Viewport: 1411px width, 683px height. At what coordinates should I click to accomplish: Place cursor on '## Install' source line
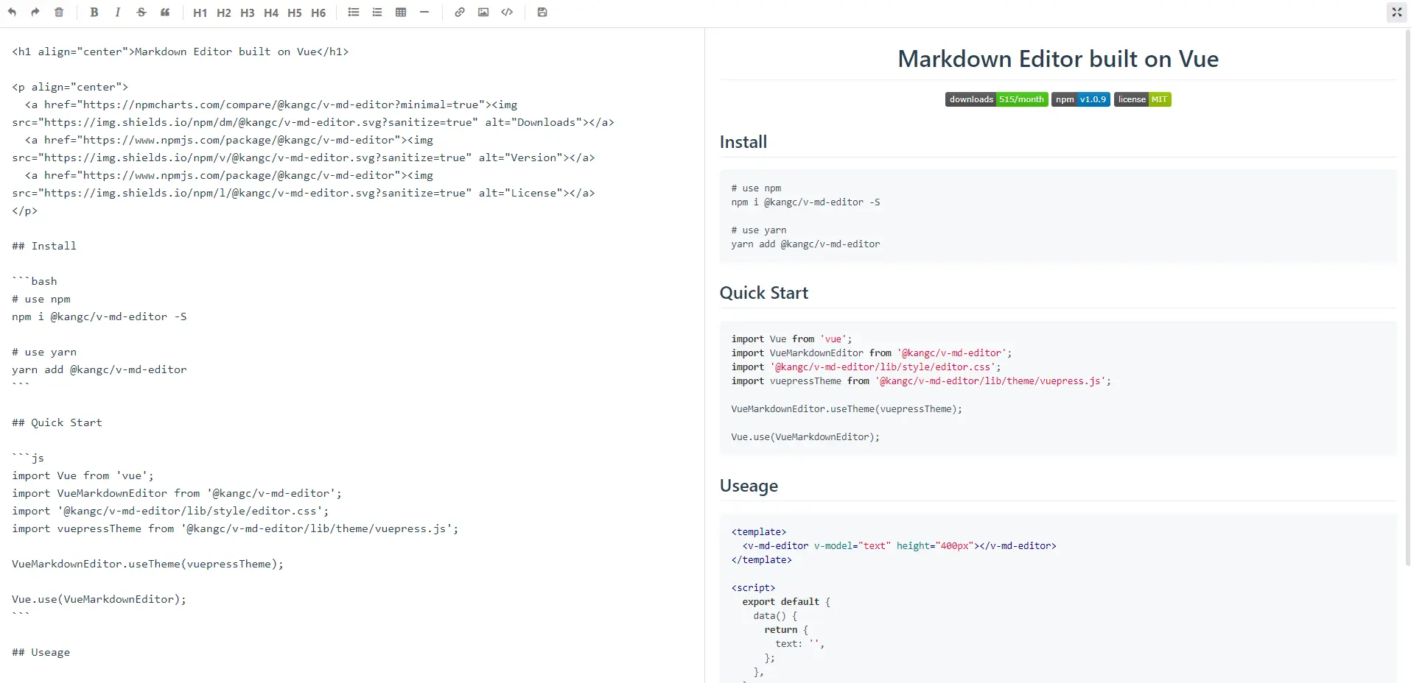point(44,246)
